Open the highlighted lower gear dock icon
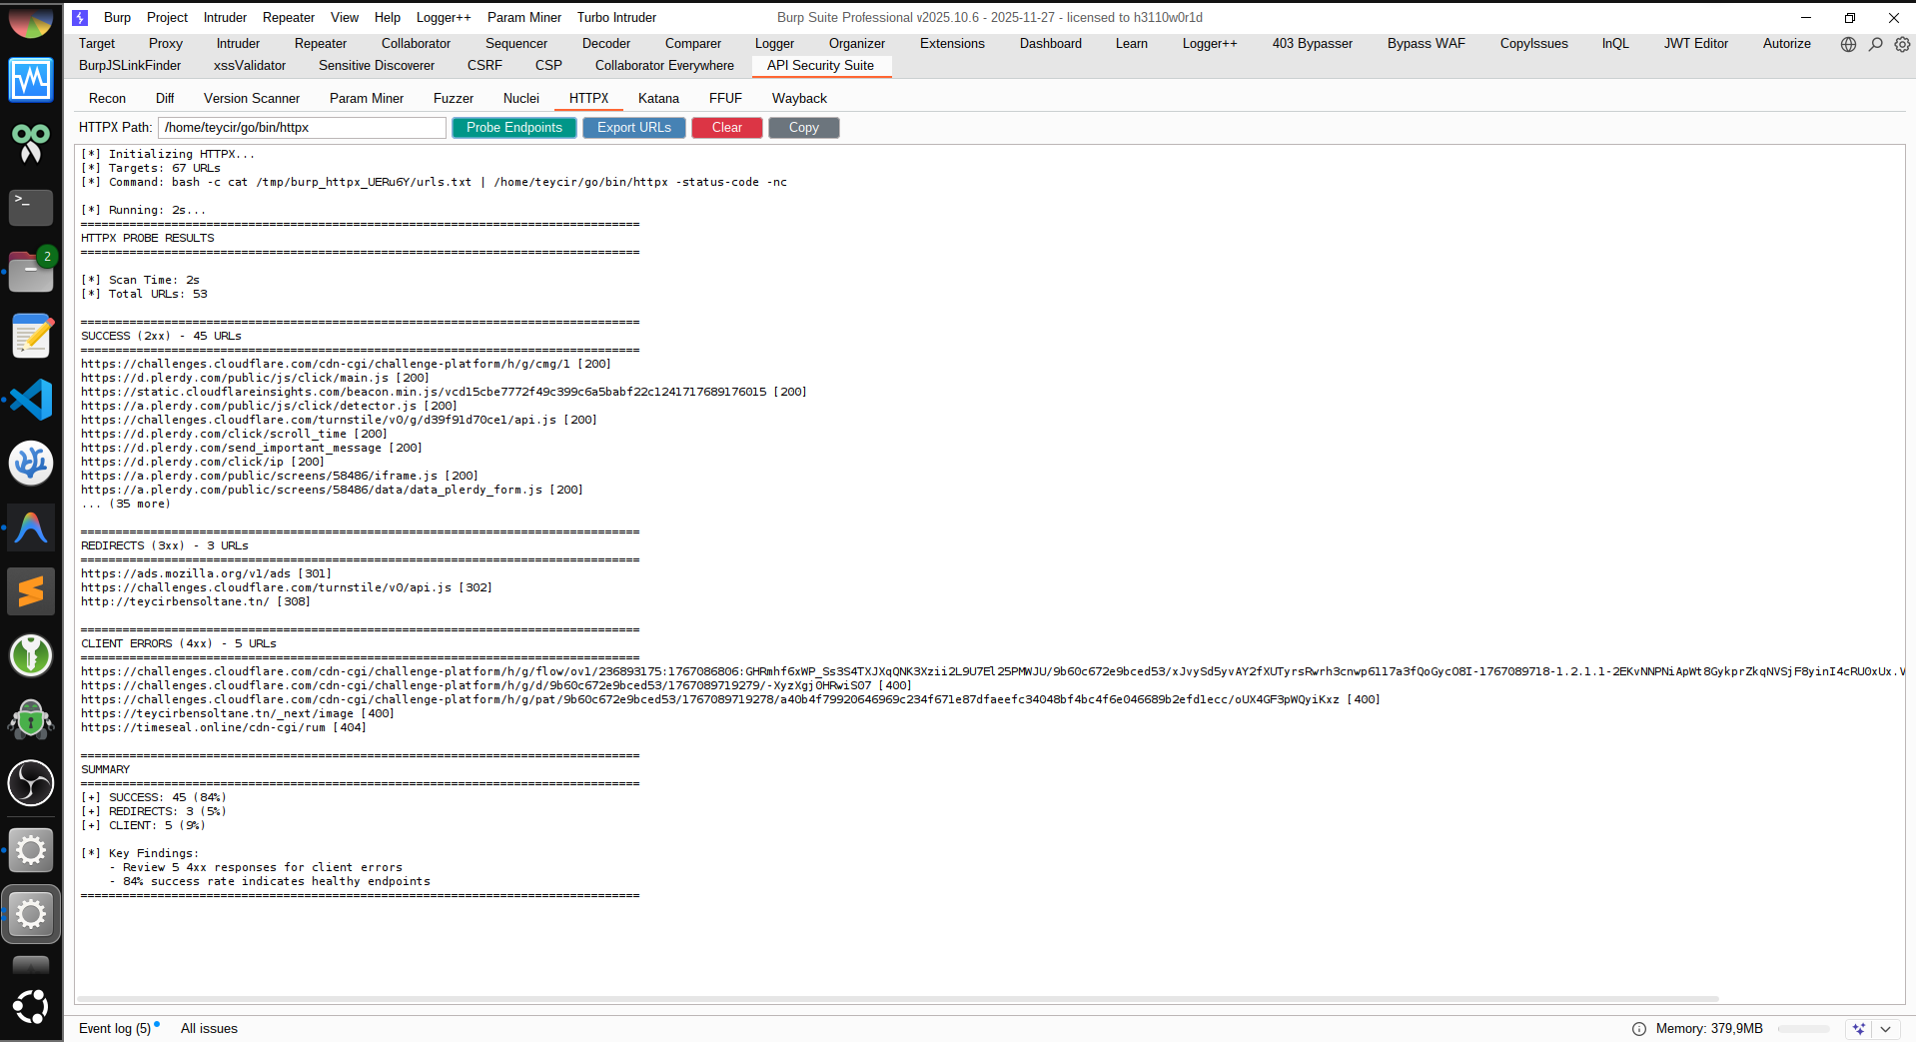Screen dimensions: 1916x1042 pyautogui.click(x=31, y=914)
